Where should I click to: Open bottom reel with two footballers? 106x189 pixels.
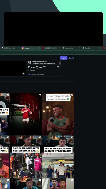pos(58,184)
